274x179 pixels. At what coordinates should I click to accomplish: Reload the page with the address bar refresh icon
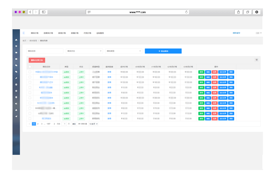(186, 12)
